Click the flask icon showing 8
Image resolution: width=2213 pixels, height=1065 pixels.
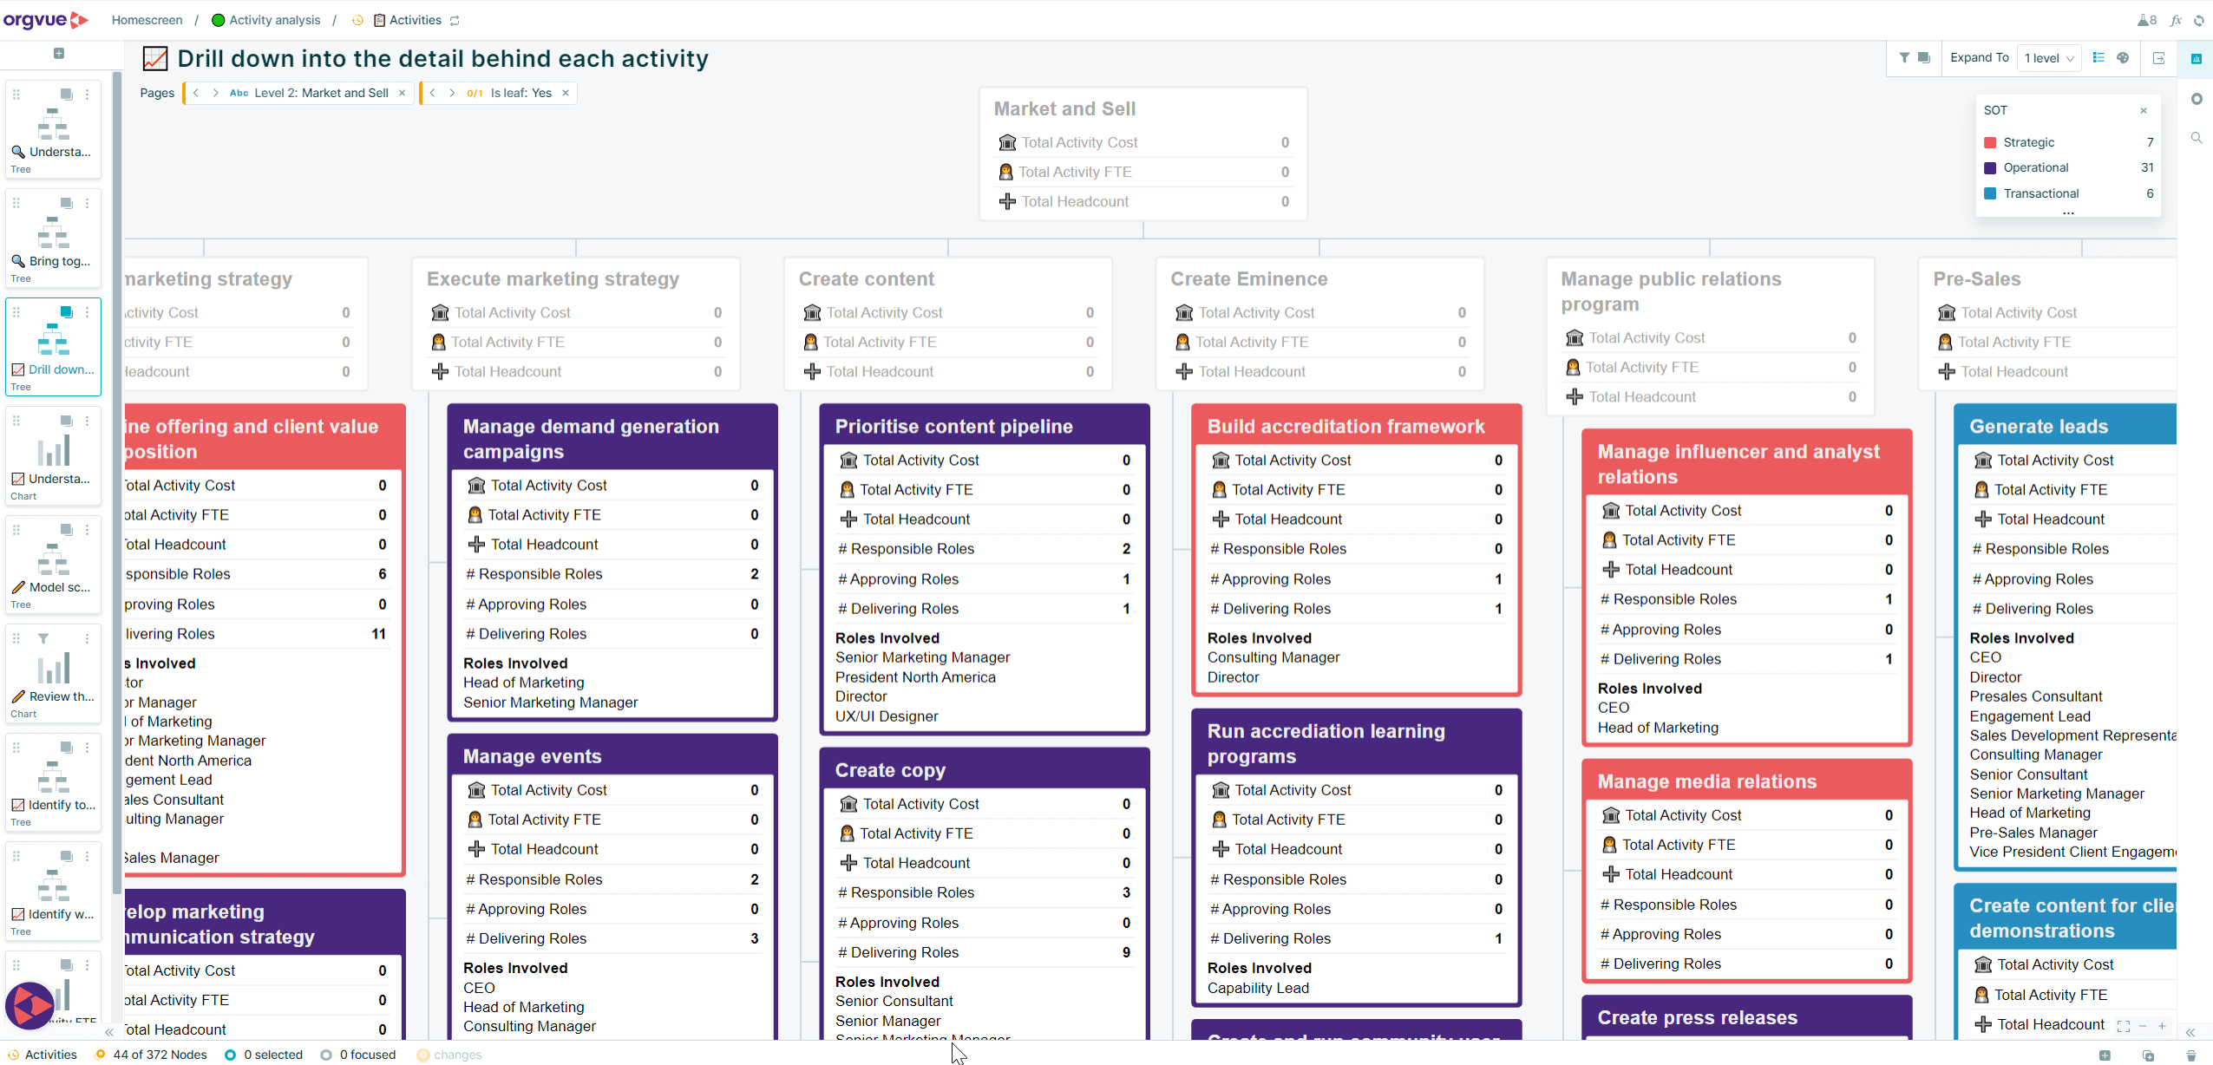coord(2147,20)
